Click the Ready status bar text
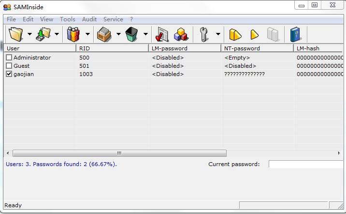 (13, 205)
